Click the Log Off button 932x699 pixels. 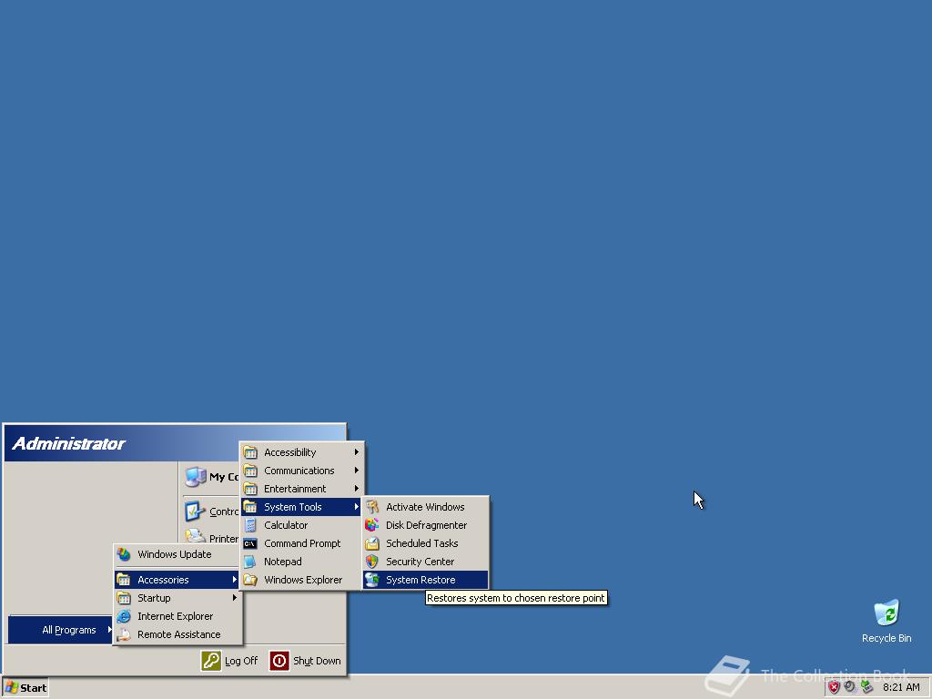pyautogui.click(x=230, y=661)
